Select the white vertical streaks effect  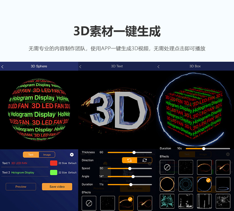(204, 201)
